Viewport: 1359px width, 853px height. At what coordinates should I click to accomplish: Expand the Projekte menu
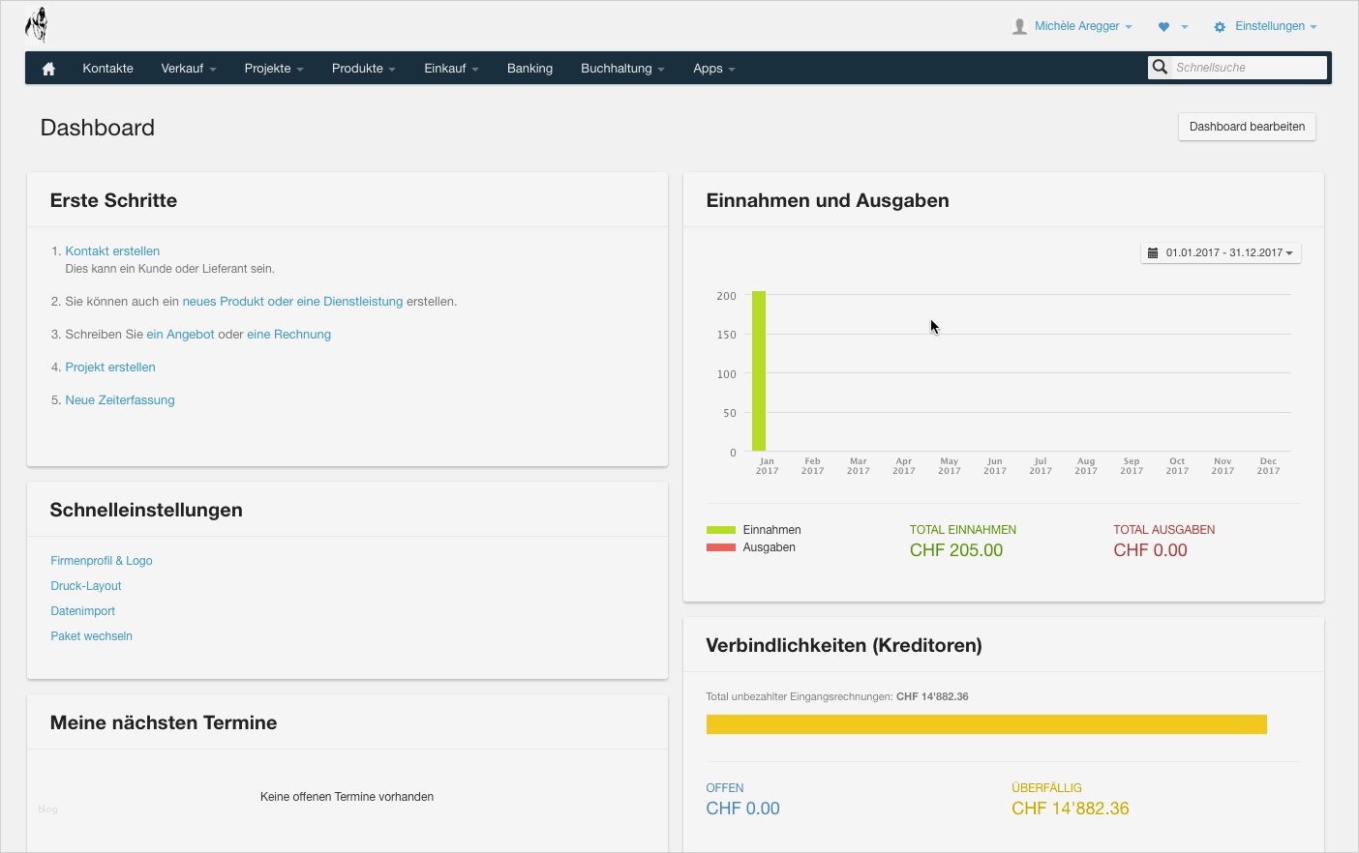(273, 69)
